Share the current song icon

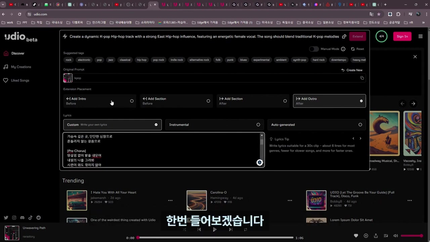pos(376,236)
